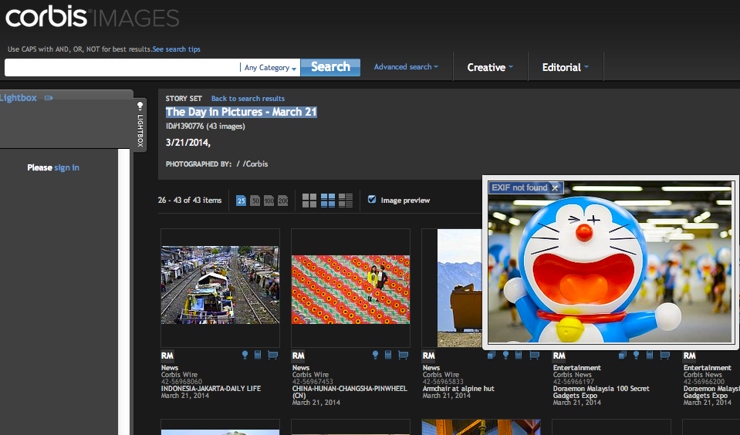
Task: Toggle the vertical LIGHTBOX side tab
Action: point(140,124)
